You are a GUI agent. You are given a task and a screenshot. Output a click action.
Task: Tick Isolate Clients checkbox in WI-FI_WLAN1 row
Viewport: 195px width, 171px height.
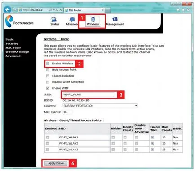[125, 137]
